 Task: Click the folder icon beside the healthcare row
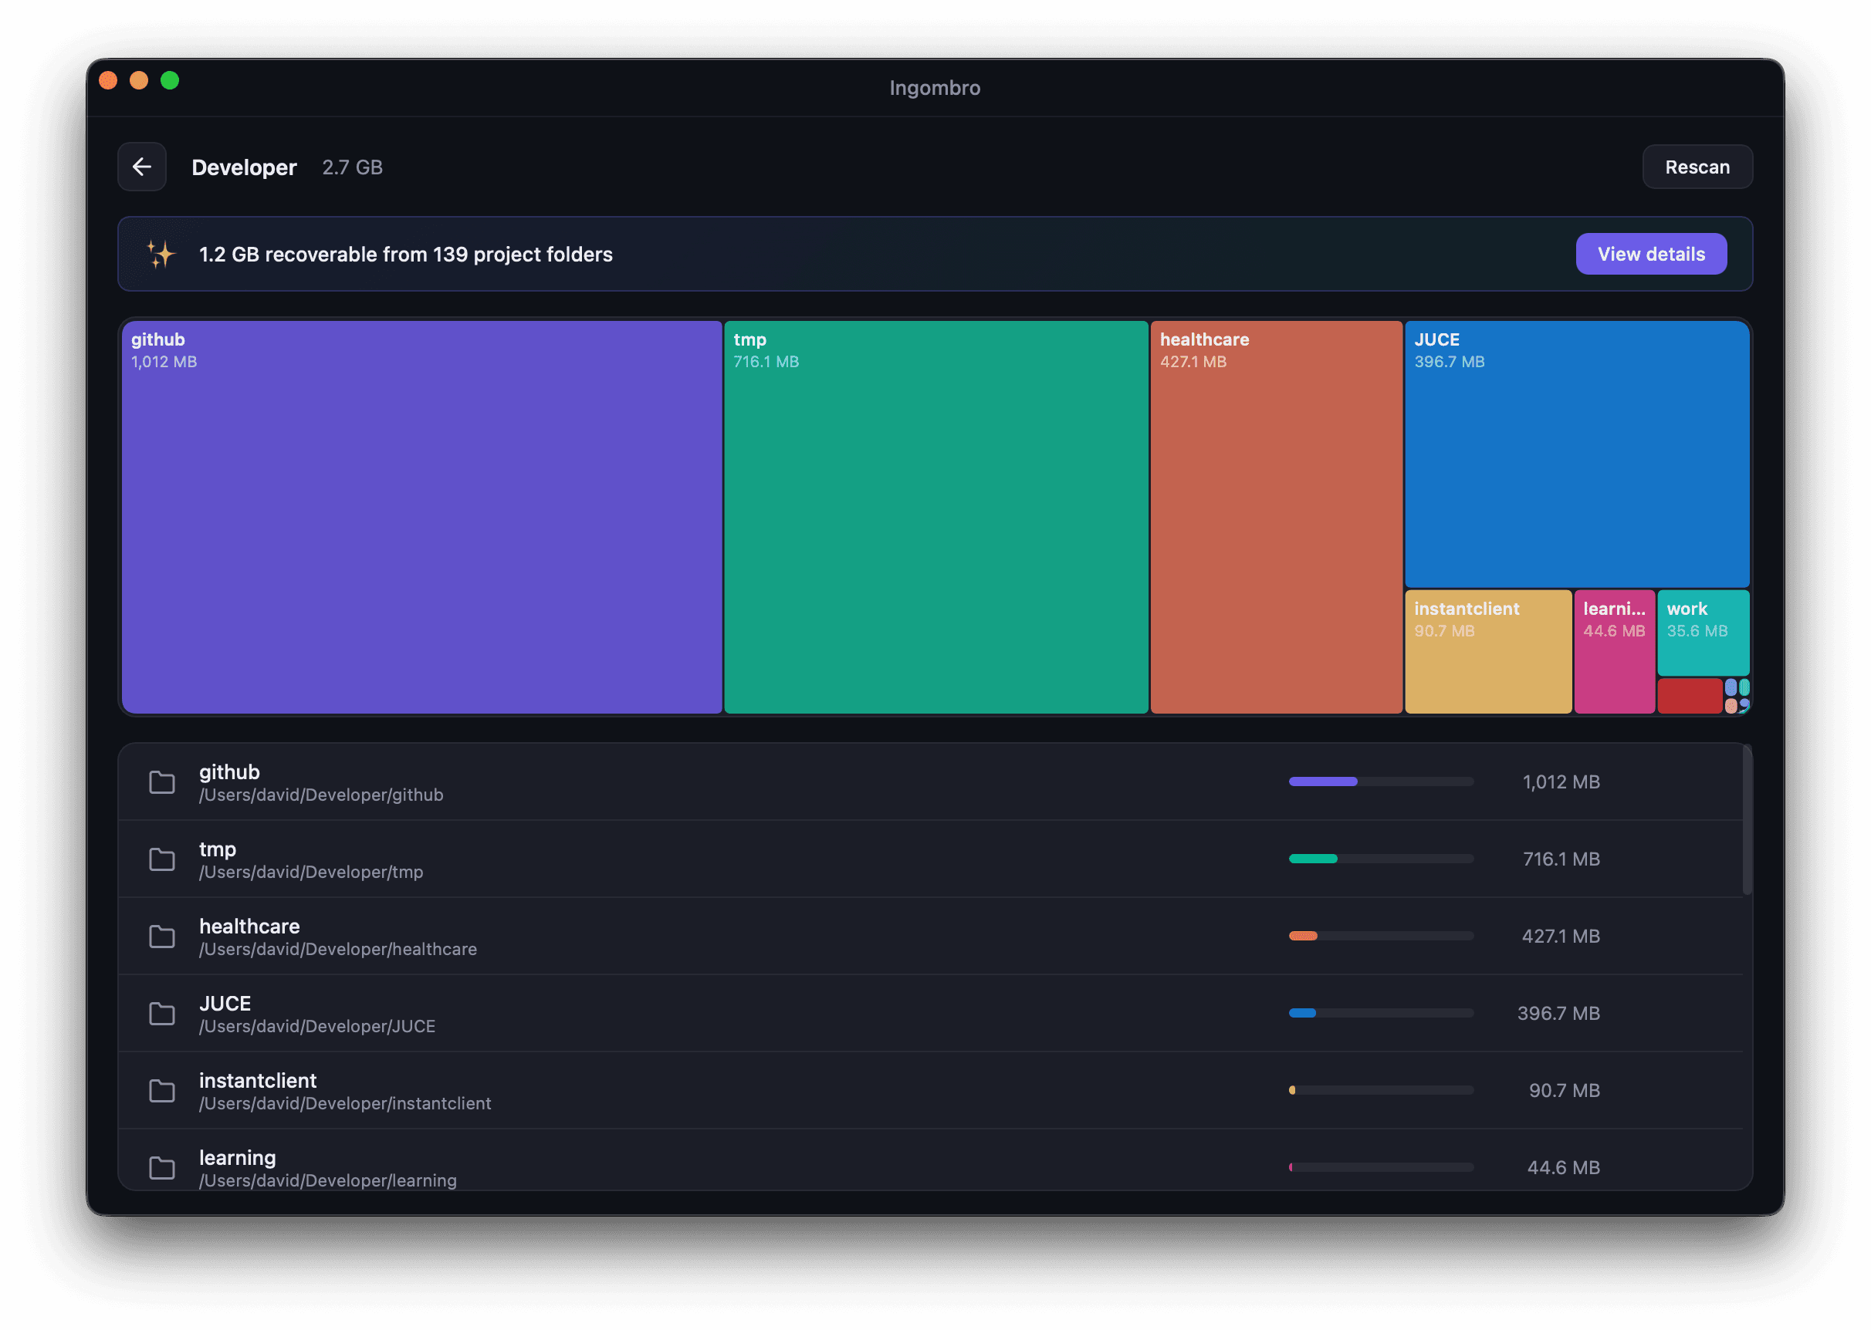tap(161, 936)
